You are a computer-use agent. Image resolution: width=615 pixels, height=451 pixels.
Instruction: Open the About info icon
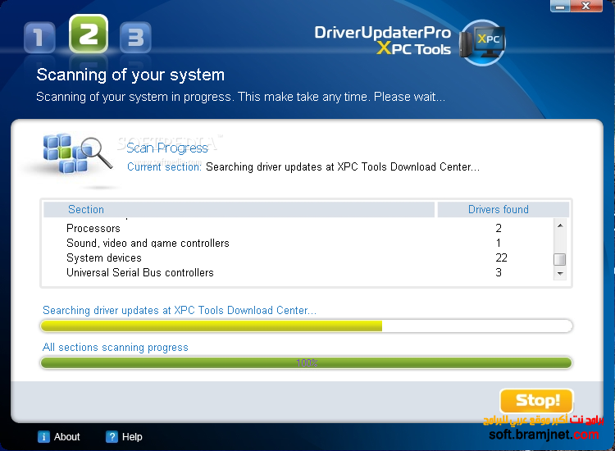(43, 436)
